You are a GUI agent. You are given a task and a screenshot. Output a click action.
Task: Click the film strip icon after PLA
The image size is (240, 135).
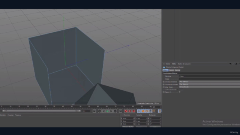click(159, 111)
